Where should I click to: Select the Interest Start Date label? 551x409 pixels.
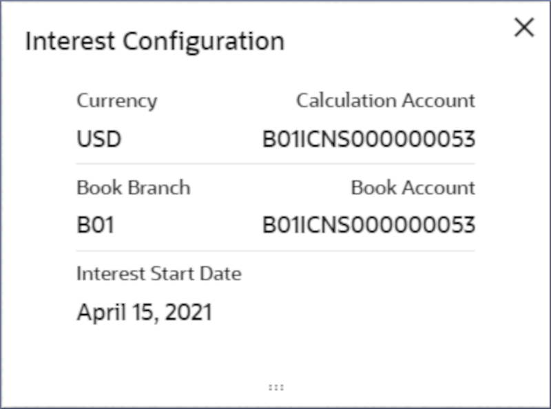click(x=158, y=273)
